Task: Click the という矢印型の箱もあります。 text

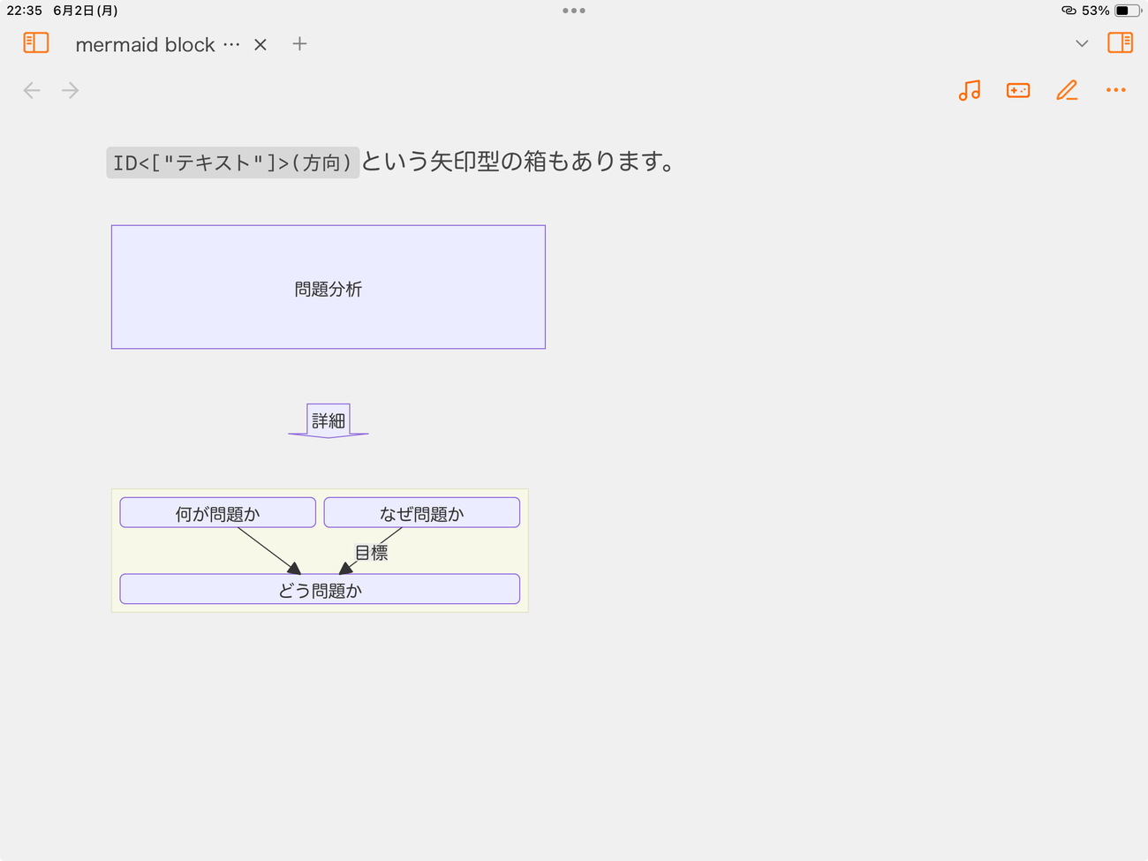Action: [520, 162]
